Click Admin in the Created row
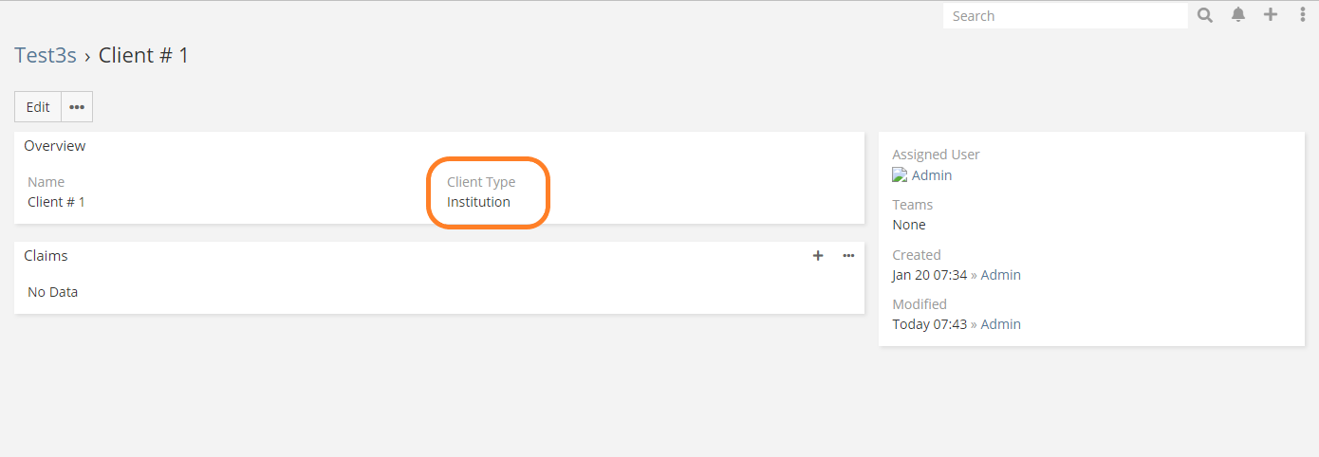The height and width of the screenshot is (457, 1319). (x=1000, y=275)
